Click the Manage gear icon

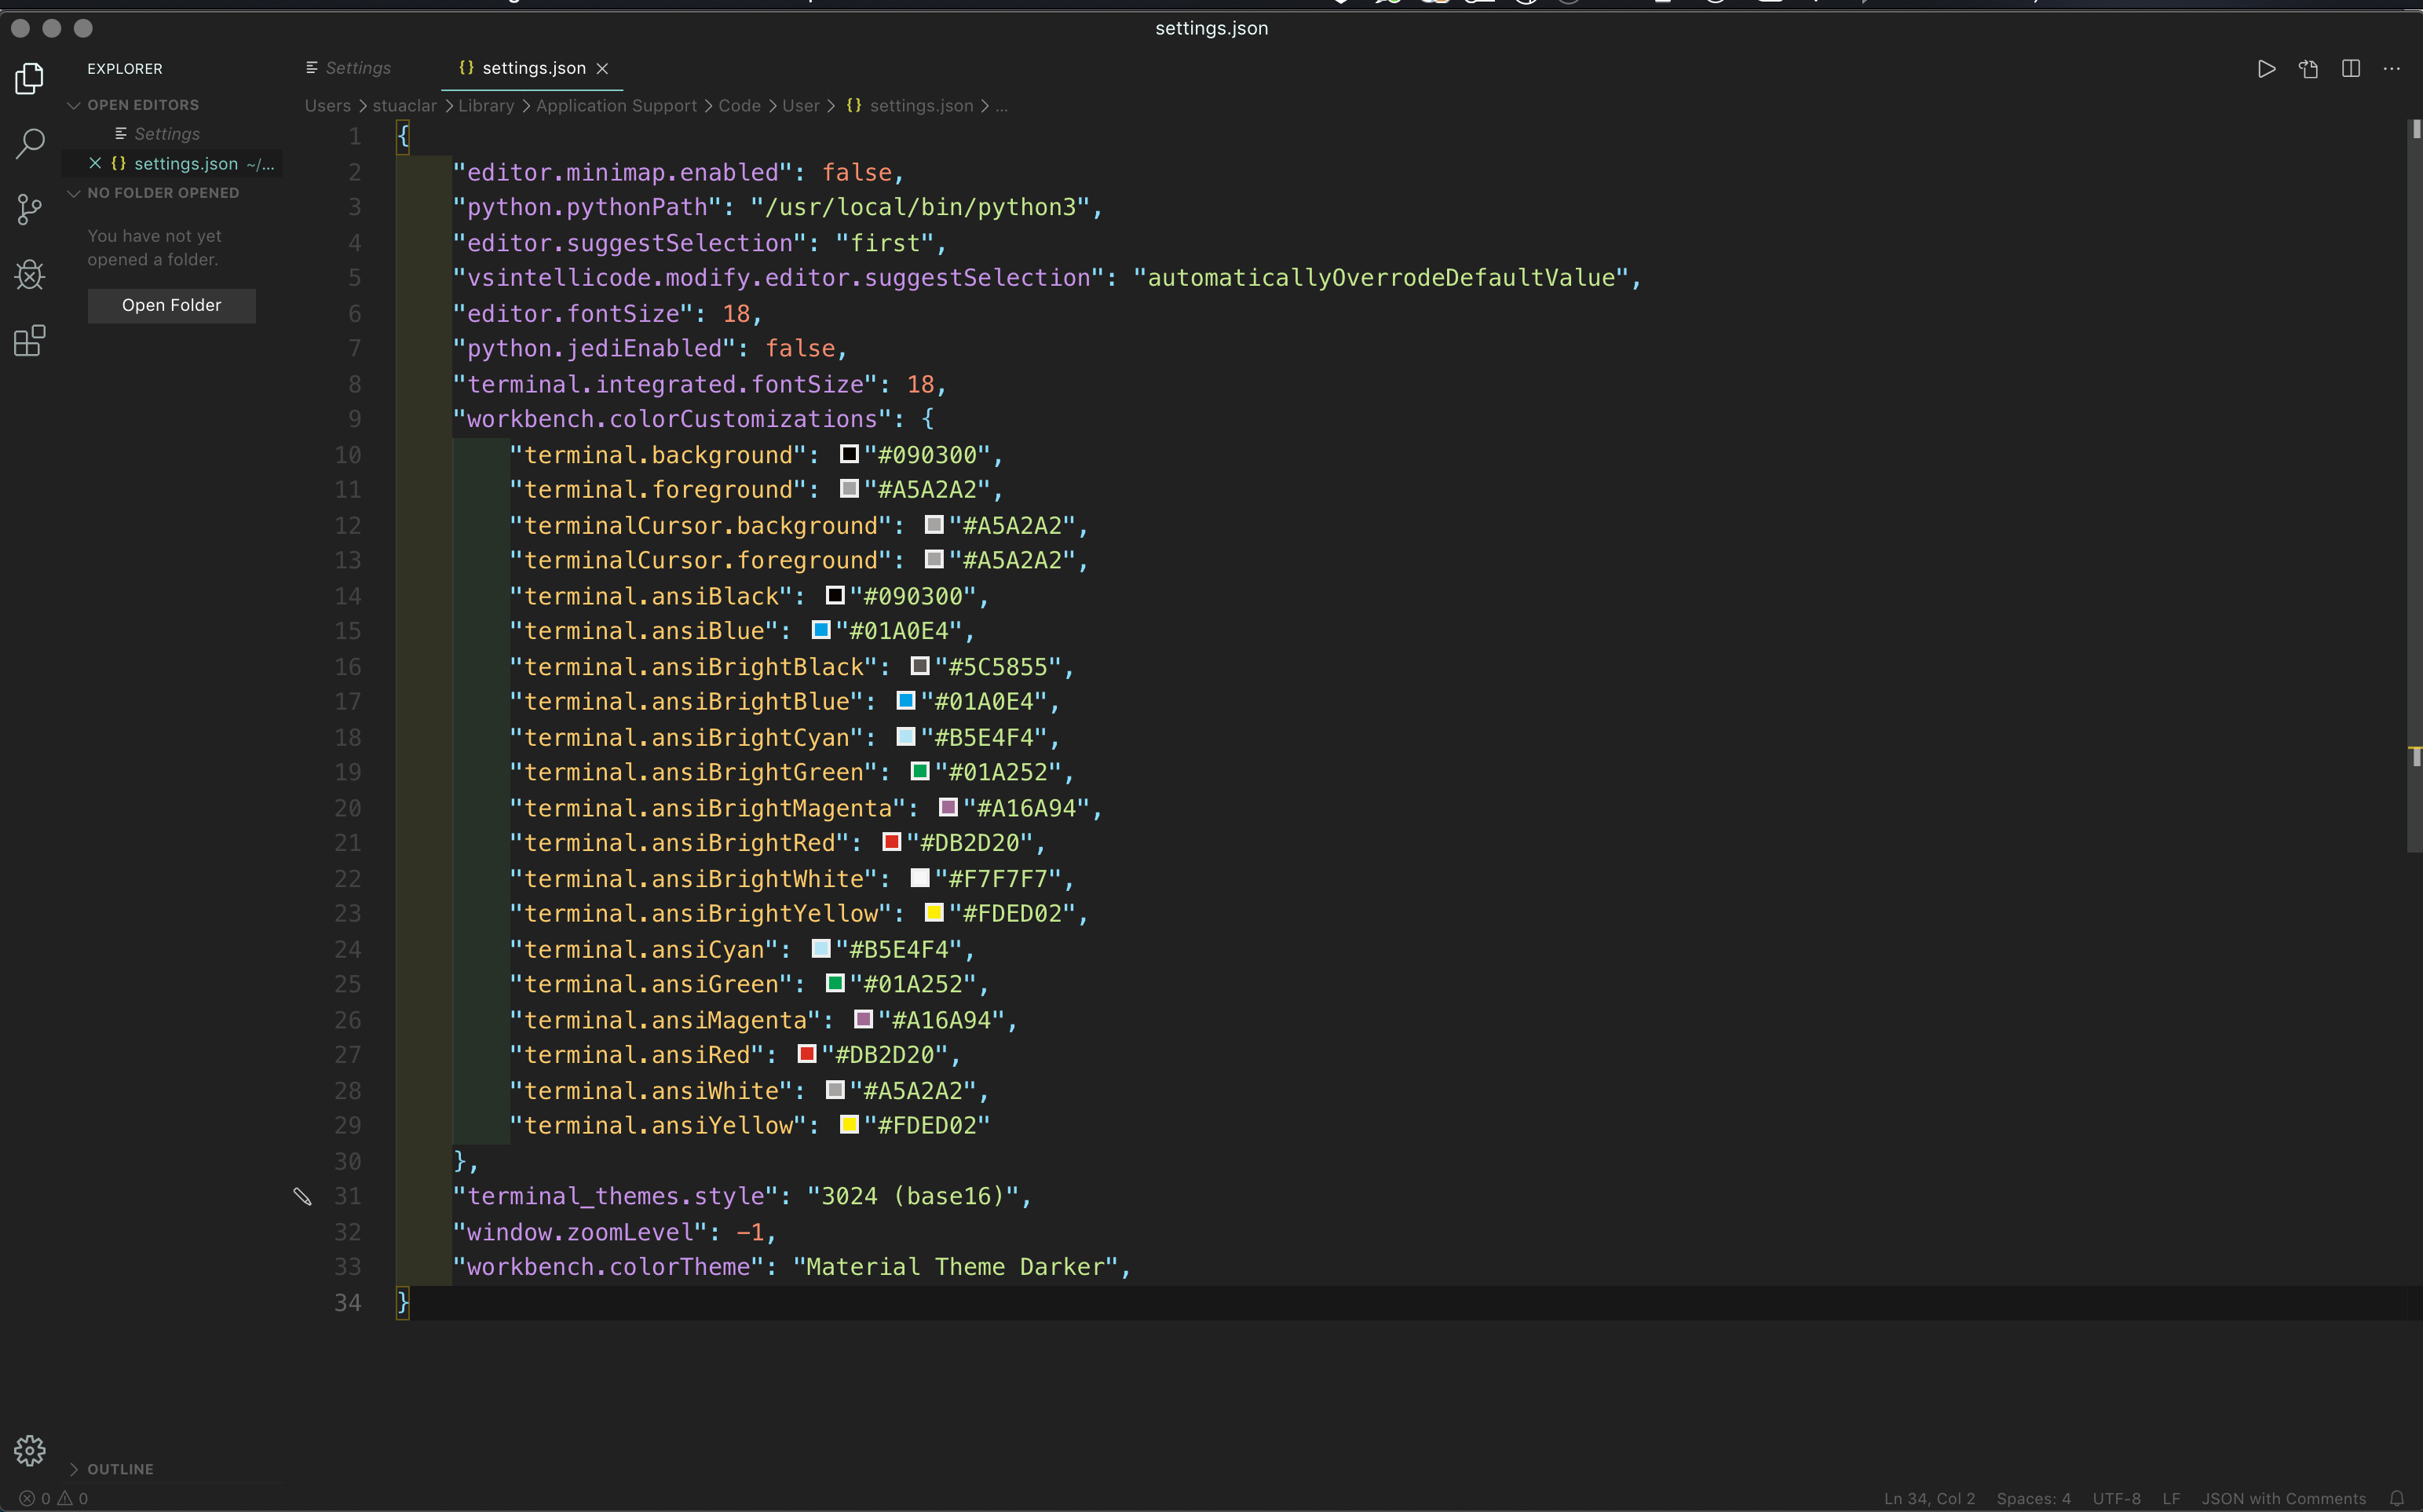[x=30, y=1450]
